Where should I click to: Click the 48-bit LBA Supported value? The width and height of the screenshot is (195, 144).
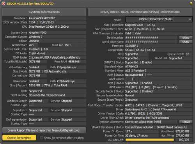point(175,58)
